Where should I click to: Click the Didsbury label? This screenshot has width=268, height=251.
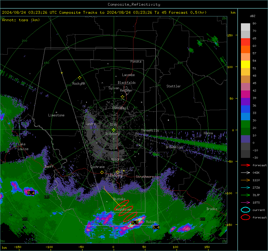112,134
